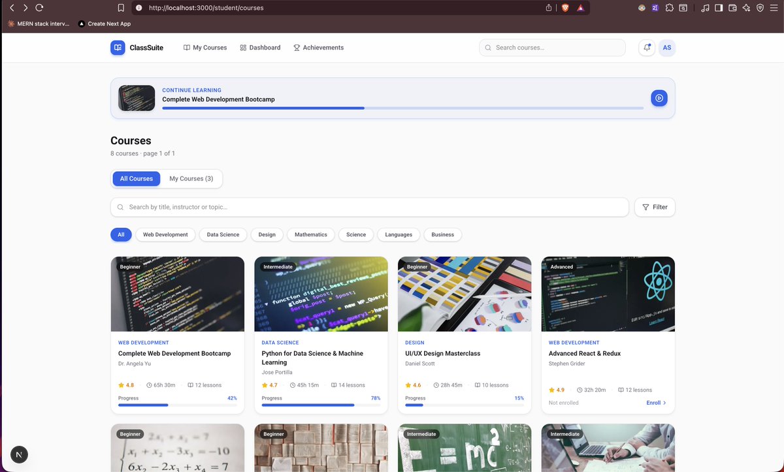Click the play button in Continue Learning banner
The height and width of the screenshot is (472, 784).
(x=659, y=98)
